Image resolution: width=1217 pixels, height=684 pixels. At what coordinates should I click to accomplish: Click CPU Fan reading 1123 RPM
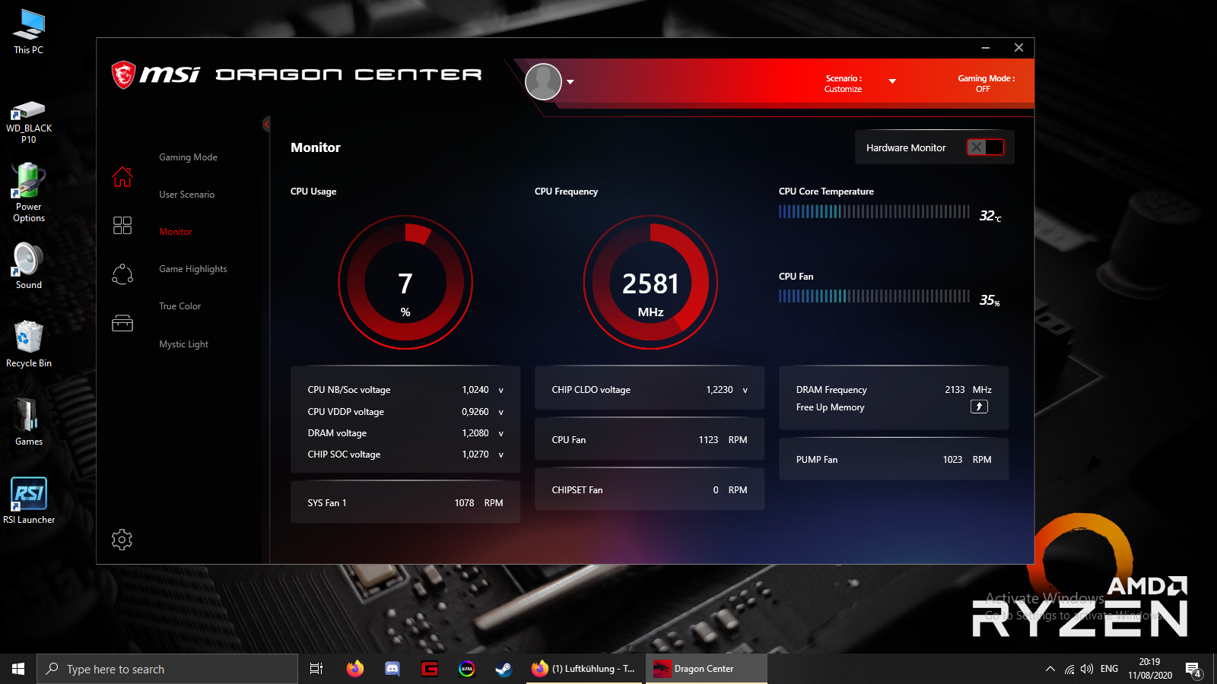click(723, 440)
